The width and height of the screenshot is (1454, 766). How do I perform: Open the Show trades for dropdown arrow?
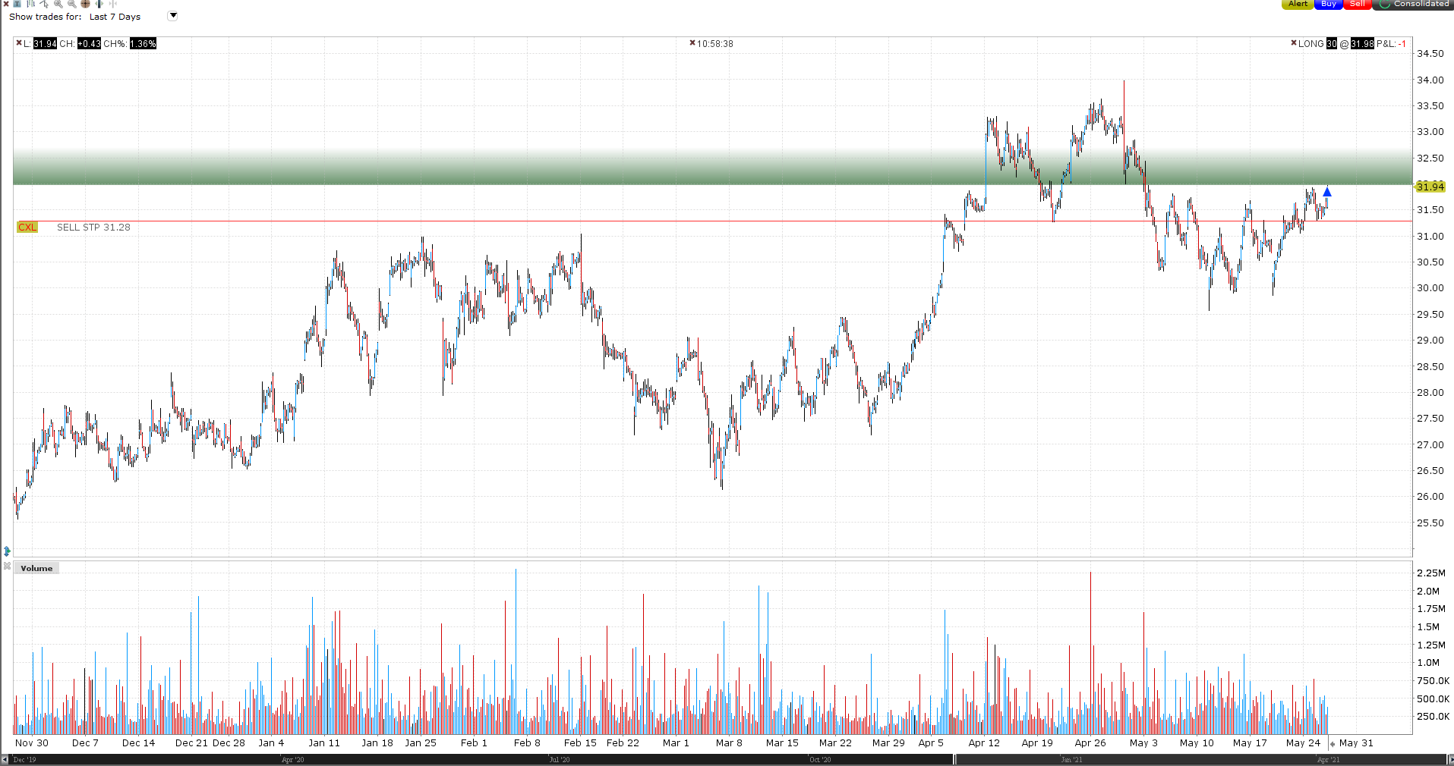172,16
